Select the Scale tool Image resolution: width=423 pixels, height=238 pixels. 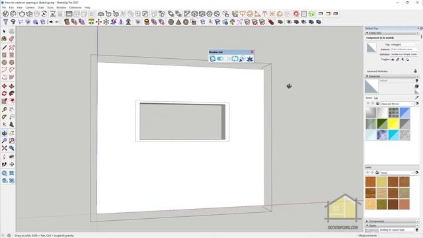(5, 101)
